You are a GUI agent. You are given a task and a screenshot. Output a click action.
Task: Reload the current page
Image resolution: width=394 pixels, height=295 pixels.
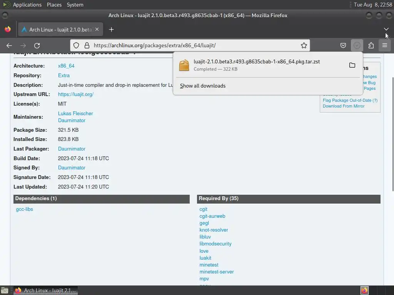(x=37, y=45)
